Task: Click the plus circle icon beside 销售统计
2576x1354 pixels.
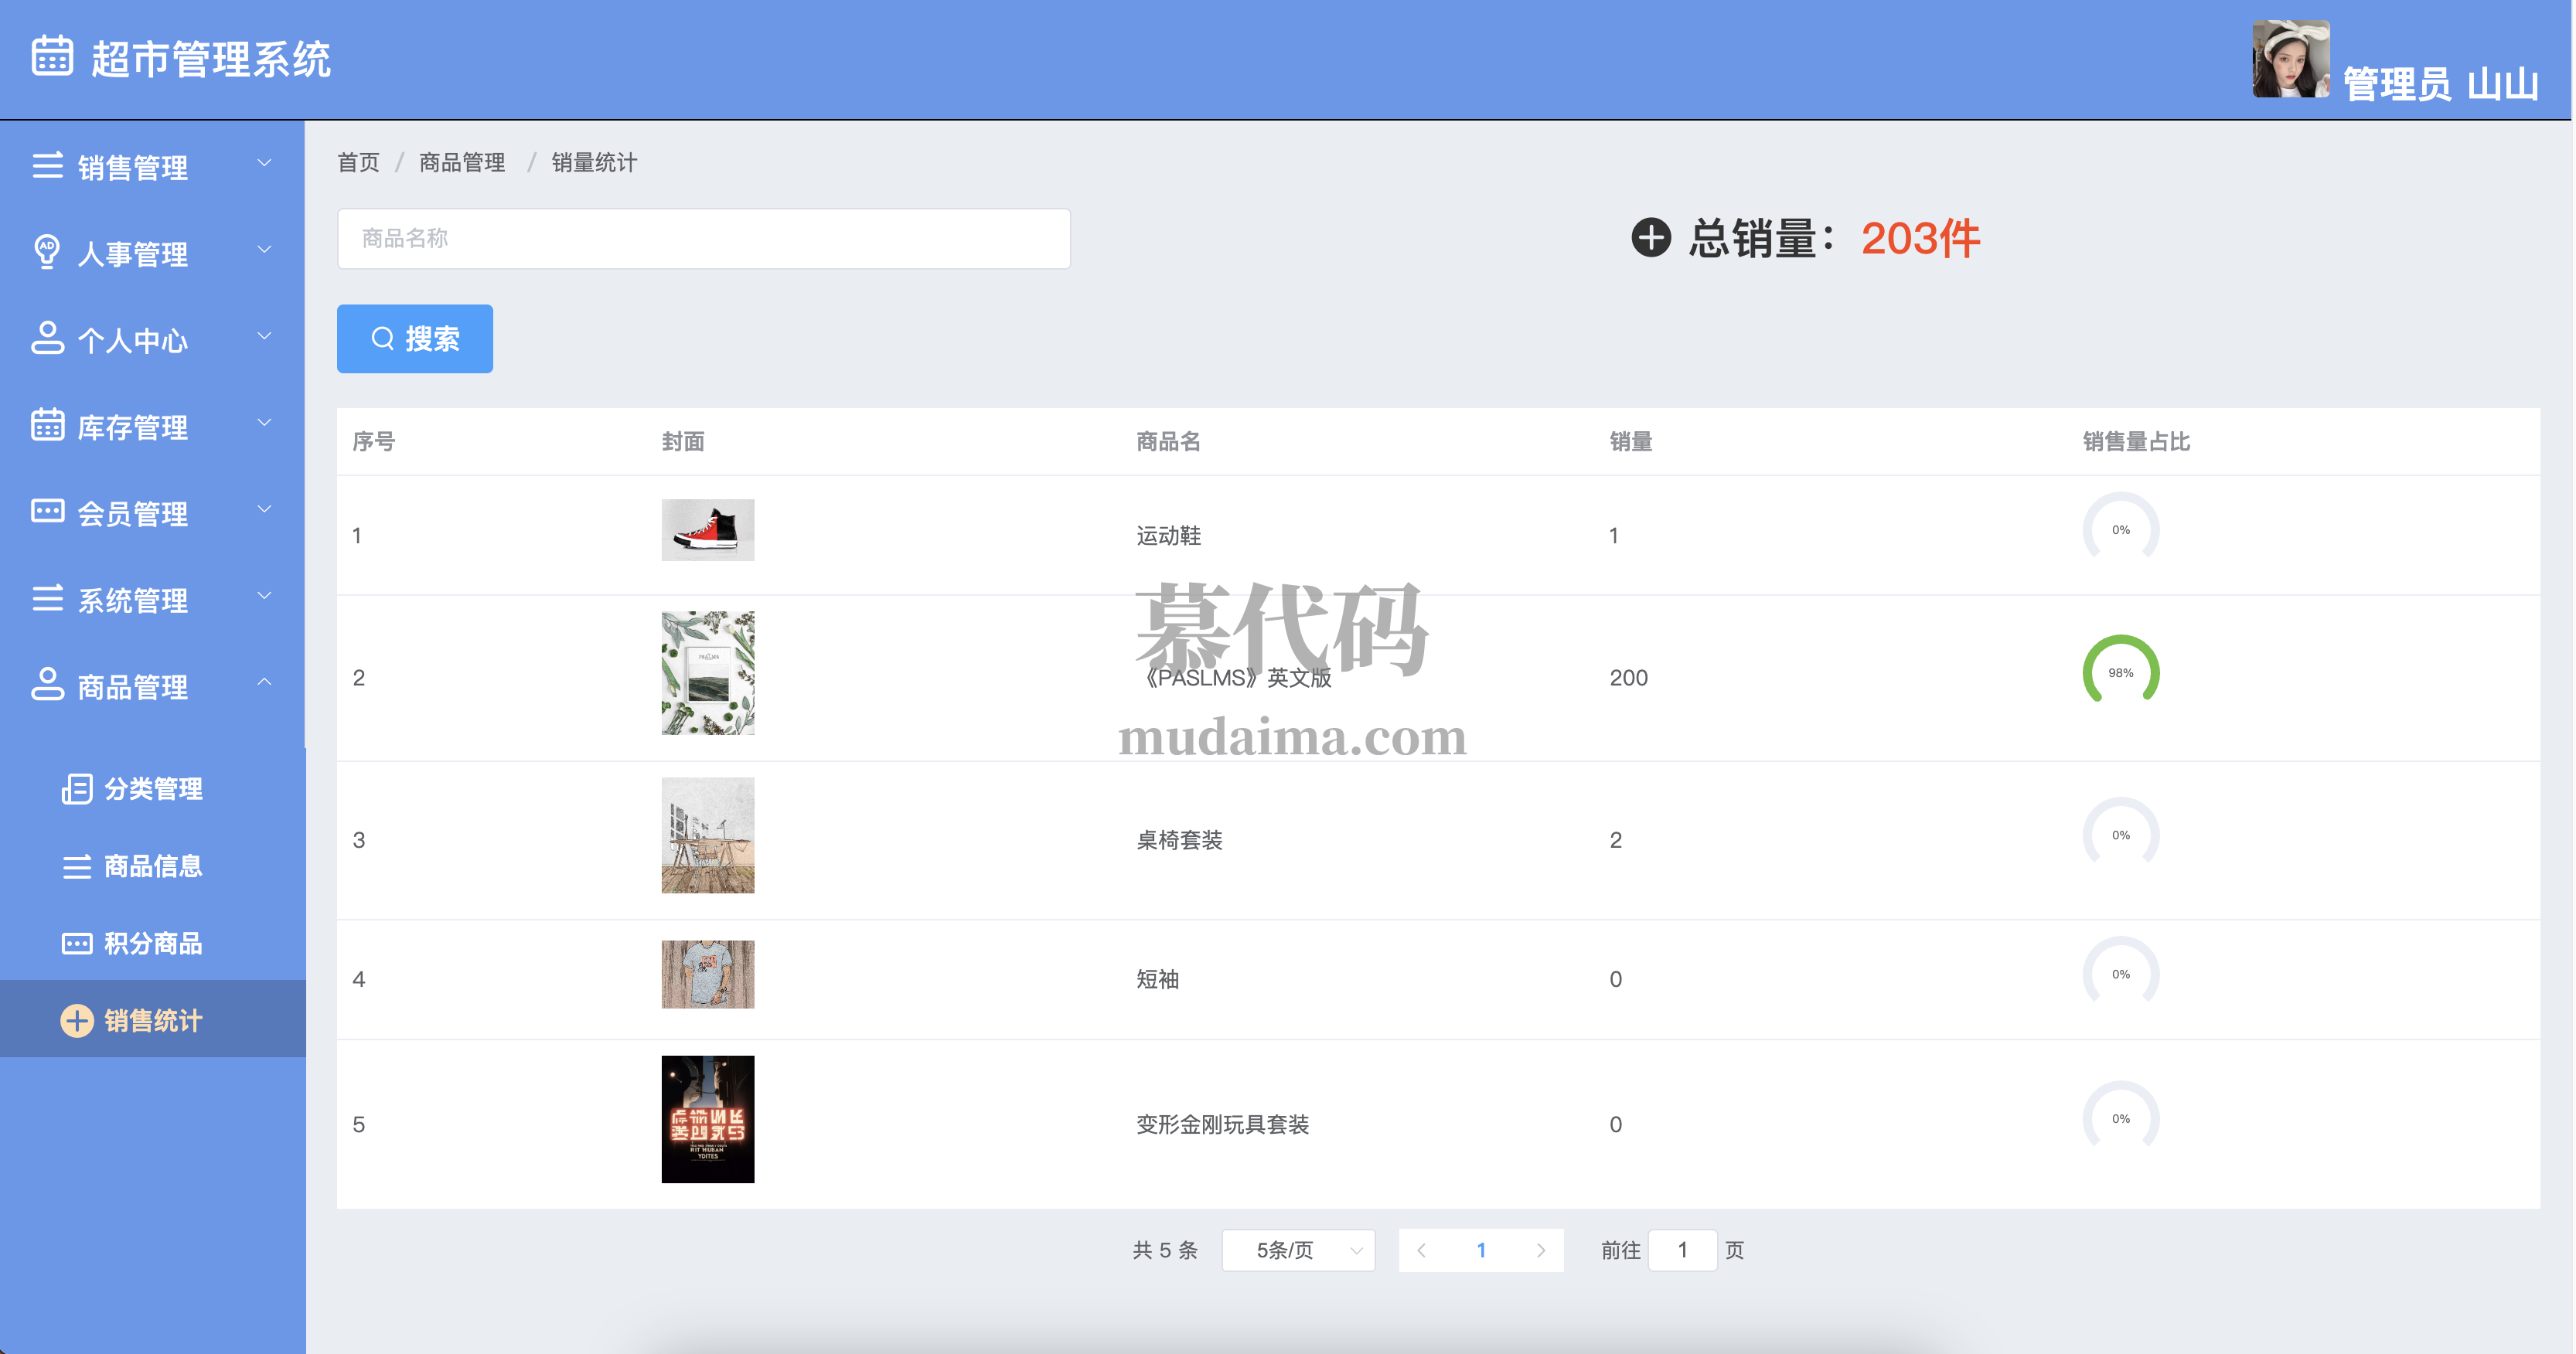Action: (x=77, y=1020)
